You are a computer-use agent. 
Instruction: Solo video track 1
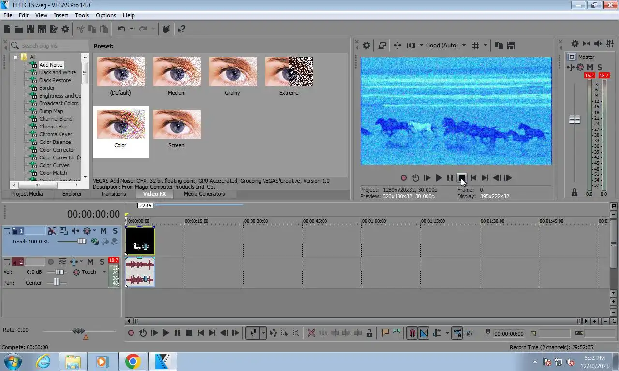point(115,231)
